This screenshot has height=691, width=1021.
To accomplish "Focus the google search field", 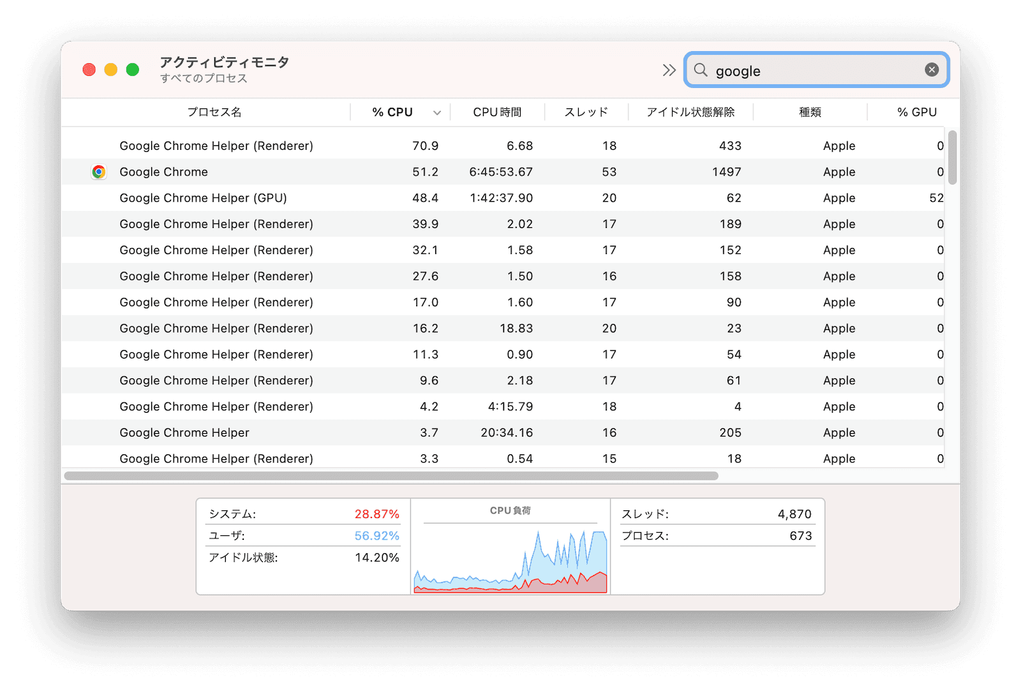I will (817, 70).
